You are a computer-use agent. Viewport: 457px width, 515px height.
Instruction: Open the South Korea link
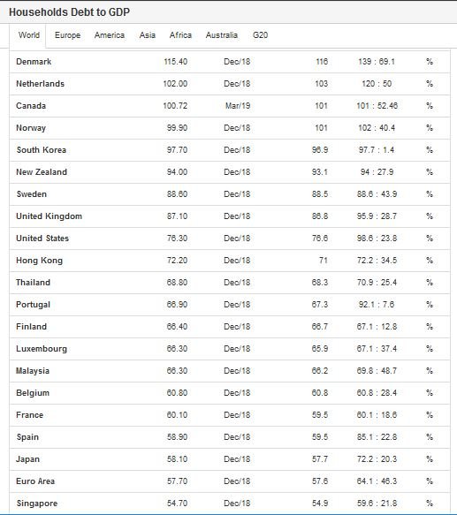[42, 150]
